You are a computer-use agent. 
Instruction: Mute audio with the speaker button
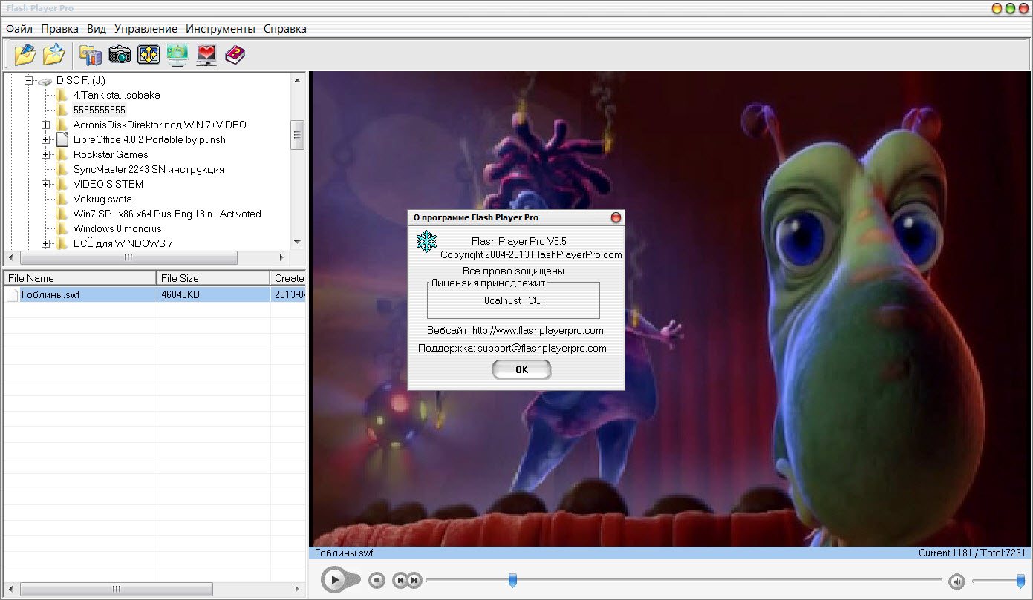click(957, 581)
